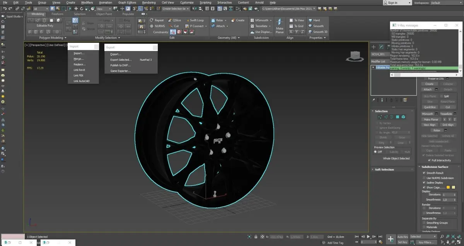The image size is (464, 246).
Task: Toggle Full Interactivity checkbox
Action: pyautogui.click(x=429, y=160)
